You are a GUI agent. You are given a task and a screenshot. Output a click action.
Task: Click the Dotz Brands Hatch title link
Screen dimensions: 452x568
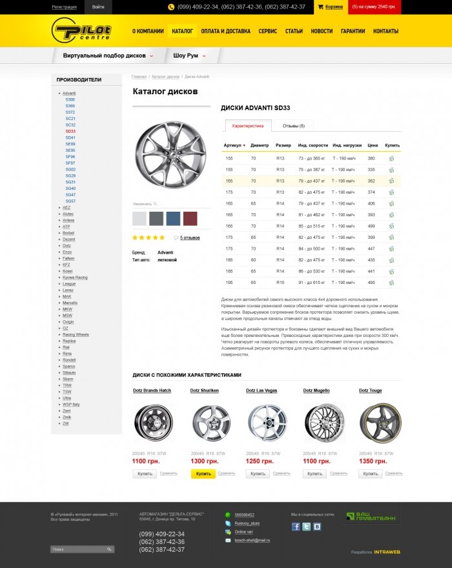click(152, 391)
